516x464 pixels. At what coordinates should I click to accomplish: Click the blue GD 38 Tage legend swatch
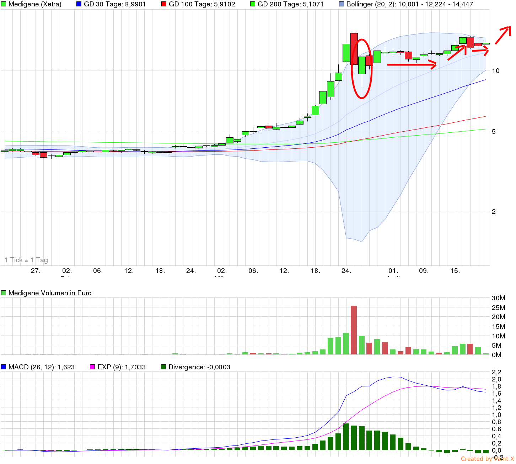(x=79, y=4)
